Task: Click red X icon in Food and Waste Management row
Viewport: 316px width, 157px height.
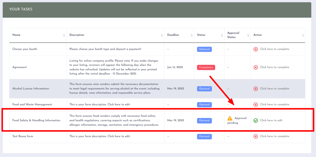Action: point(256,105)
